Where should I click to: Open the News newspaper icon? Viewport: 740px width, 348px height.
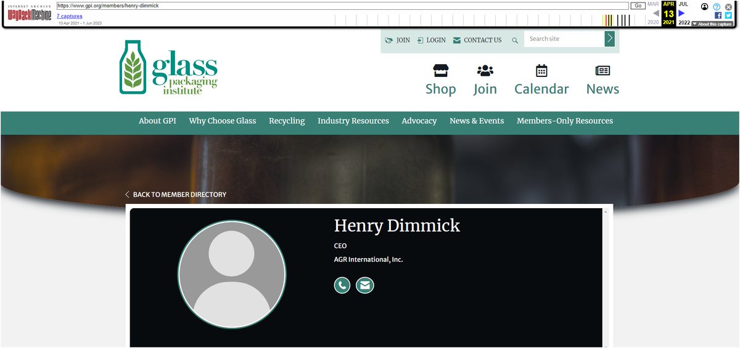click(x=602, y=70)
